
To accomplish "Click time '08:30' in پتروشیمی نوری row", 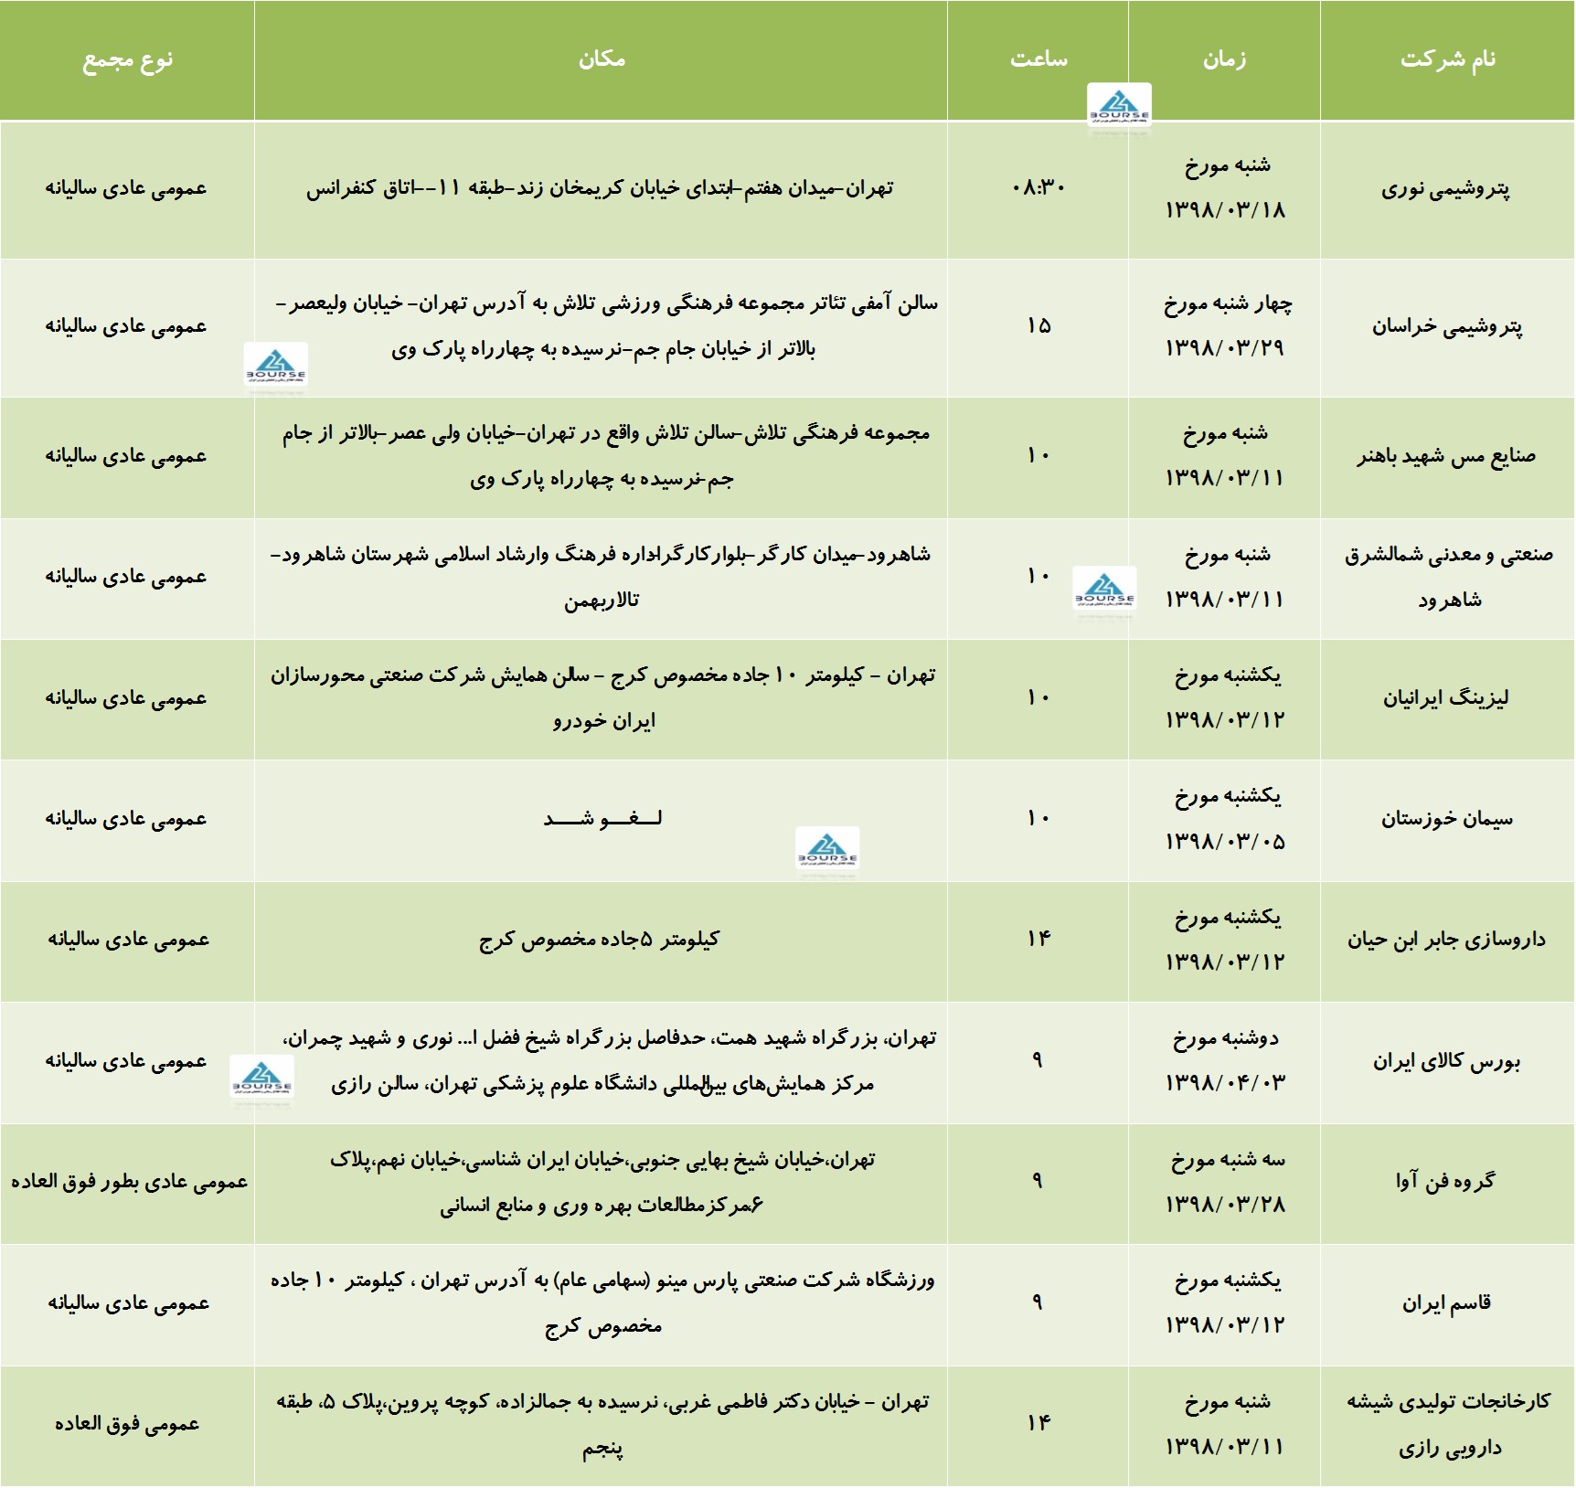I will tap(1038, 188).
